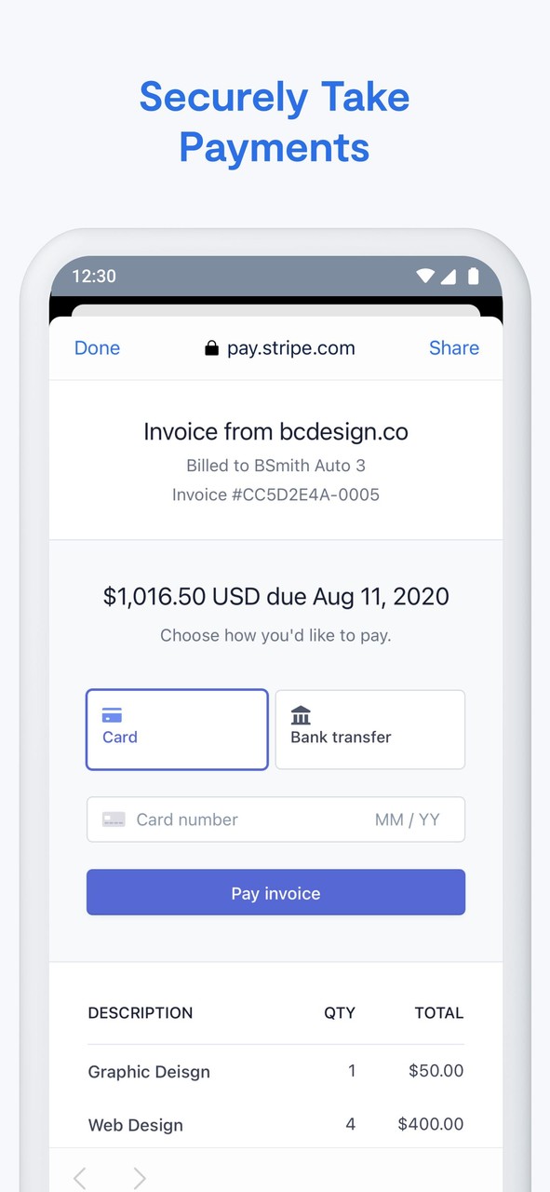Tap Done in the browser toolbar
The width and height of the screenshot is (550, 1192).
(97, 347)
